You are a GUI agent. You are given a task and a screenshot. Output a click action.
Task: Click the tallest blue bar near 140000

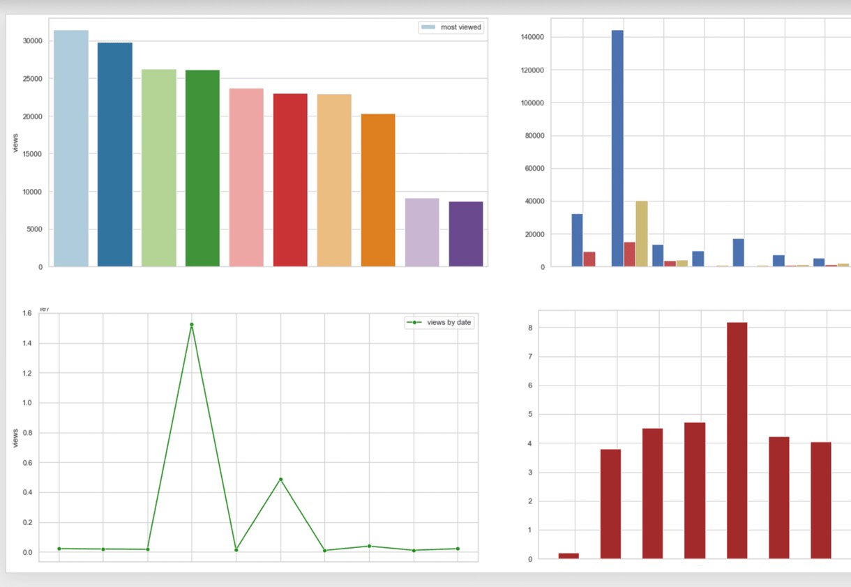click(x=617, y=148)
